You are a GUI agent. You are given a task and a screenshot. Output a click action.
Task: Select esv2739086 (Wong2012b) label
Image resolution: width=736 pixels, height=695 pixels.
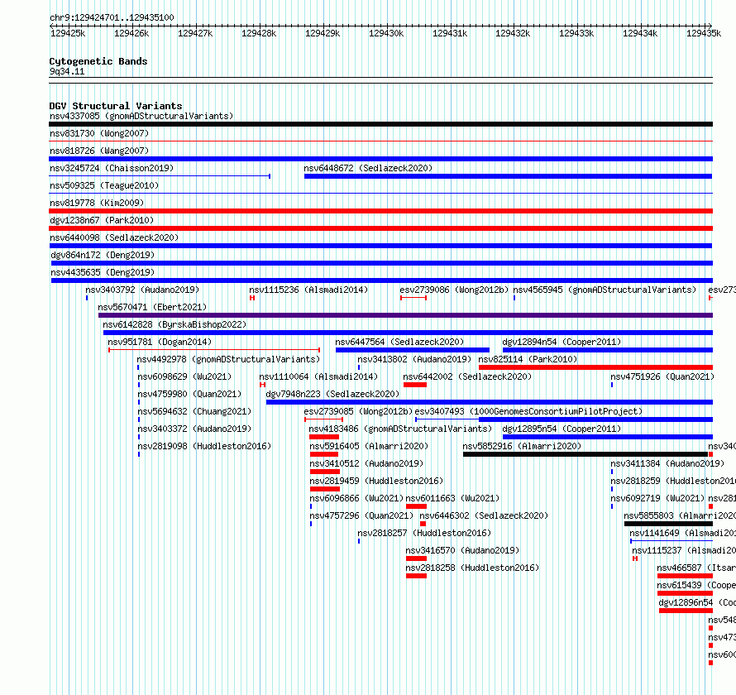(454, 290)
